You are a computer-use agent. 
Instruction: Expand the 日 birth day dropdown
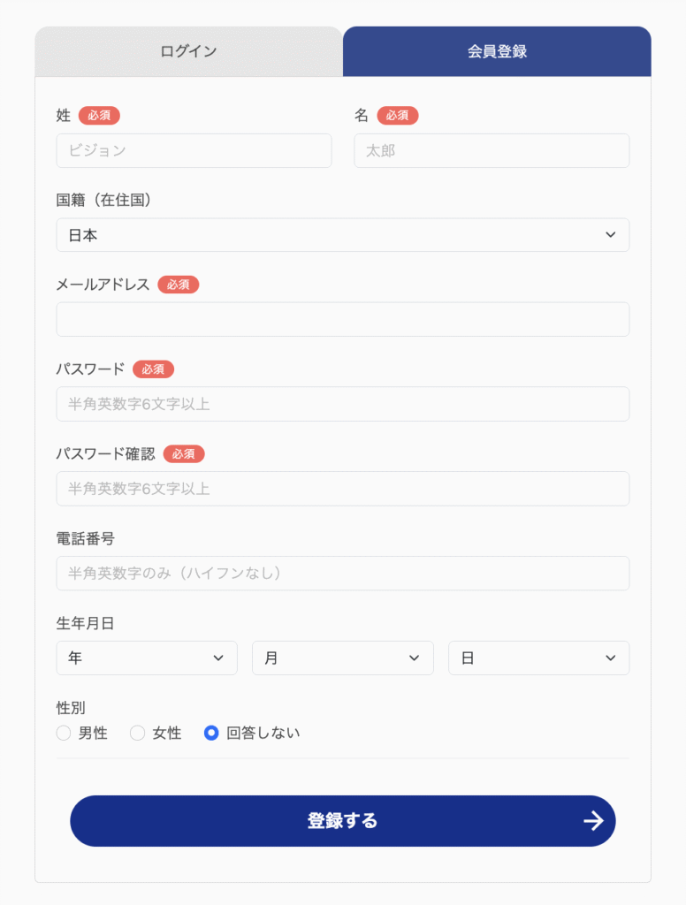pos(538,658)
